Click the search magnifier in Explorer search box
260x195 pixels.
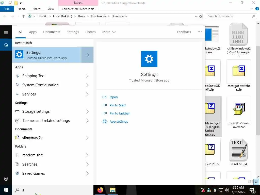tap(253, 16)
